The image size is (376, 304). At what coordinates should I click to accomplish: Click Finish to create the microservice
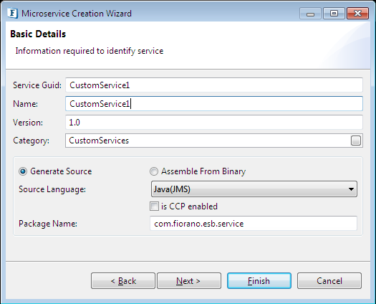click(259, 281)
